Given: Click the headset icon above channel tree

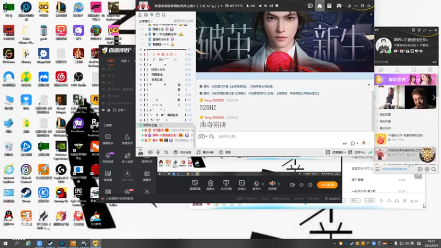Looking at the screenshot, I should click(x=146, y=15).
